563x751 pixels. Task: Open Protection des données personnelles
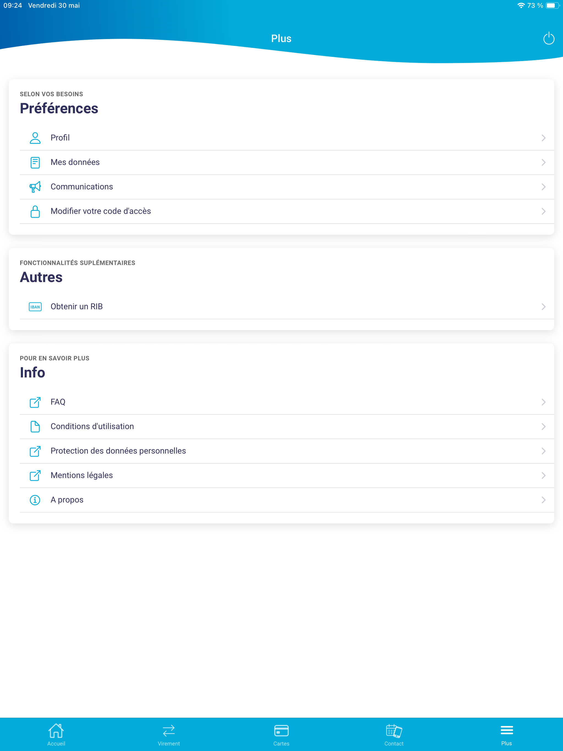tap(118, 451)
